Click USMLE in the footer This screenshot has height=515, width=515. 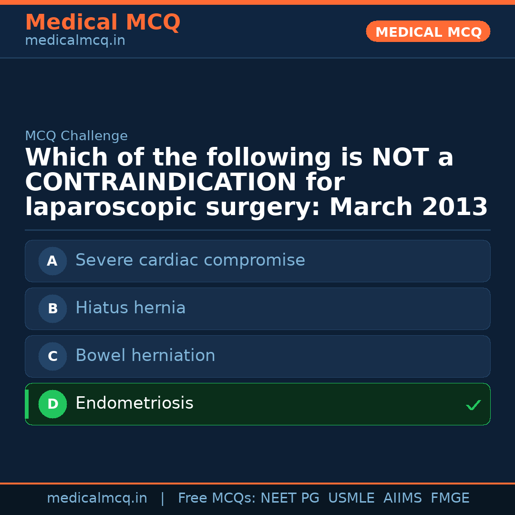[x=351, y=498]
